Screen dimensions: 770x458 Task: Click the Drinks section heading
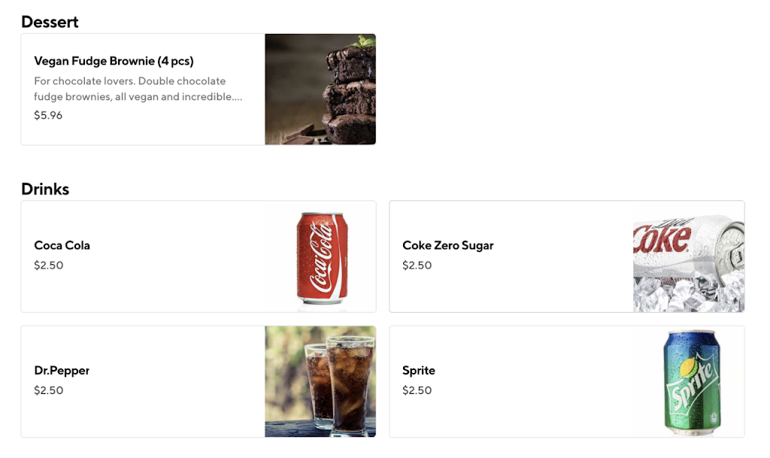[x=45, y=189]
